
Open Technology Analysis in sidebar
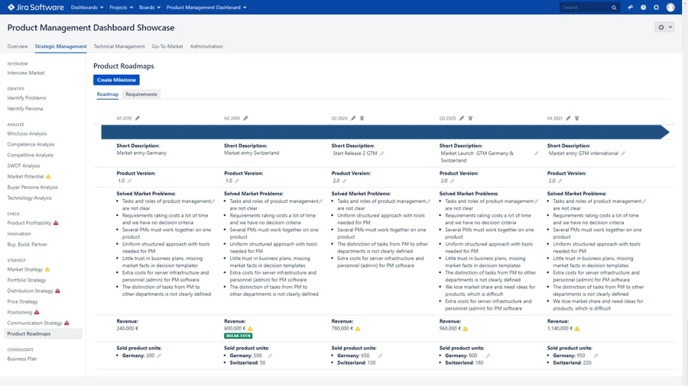tap(29, 198)
